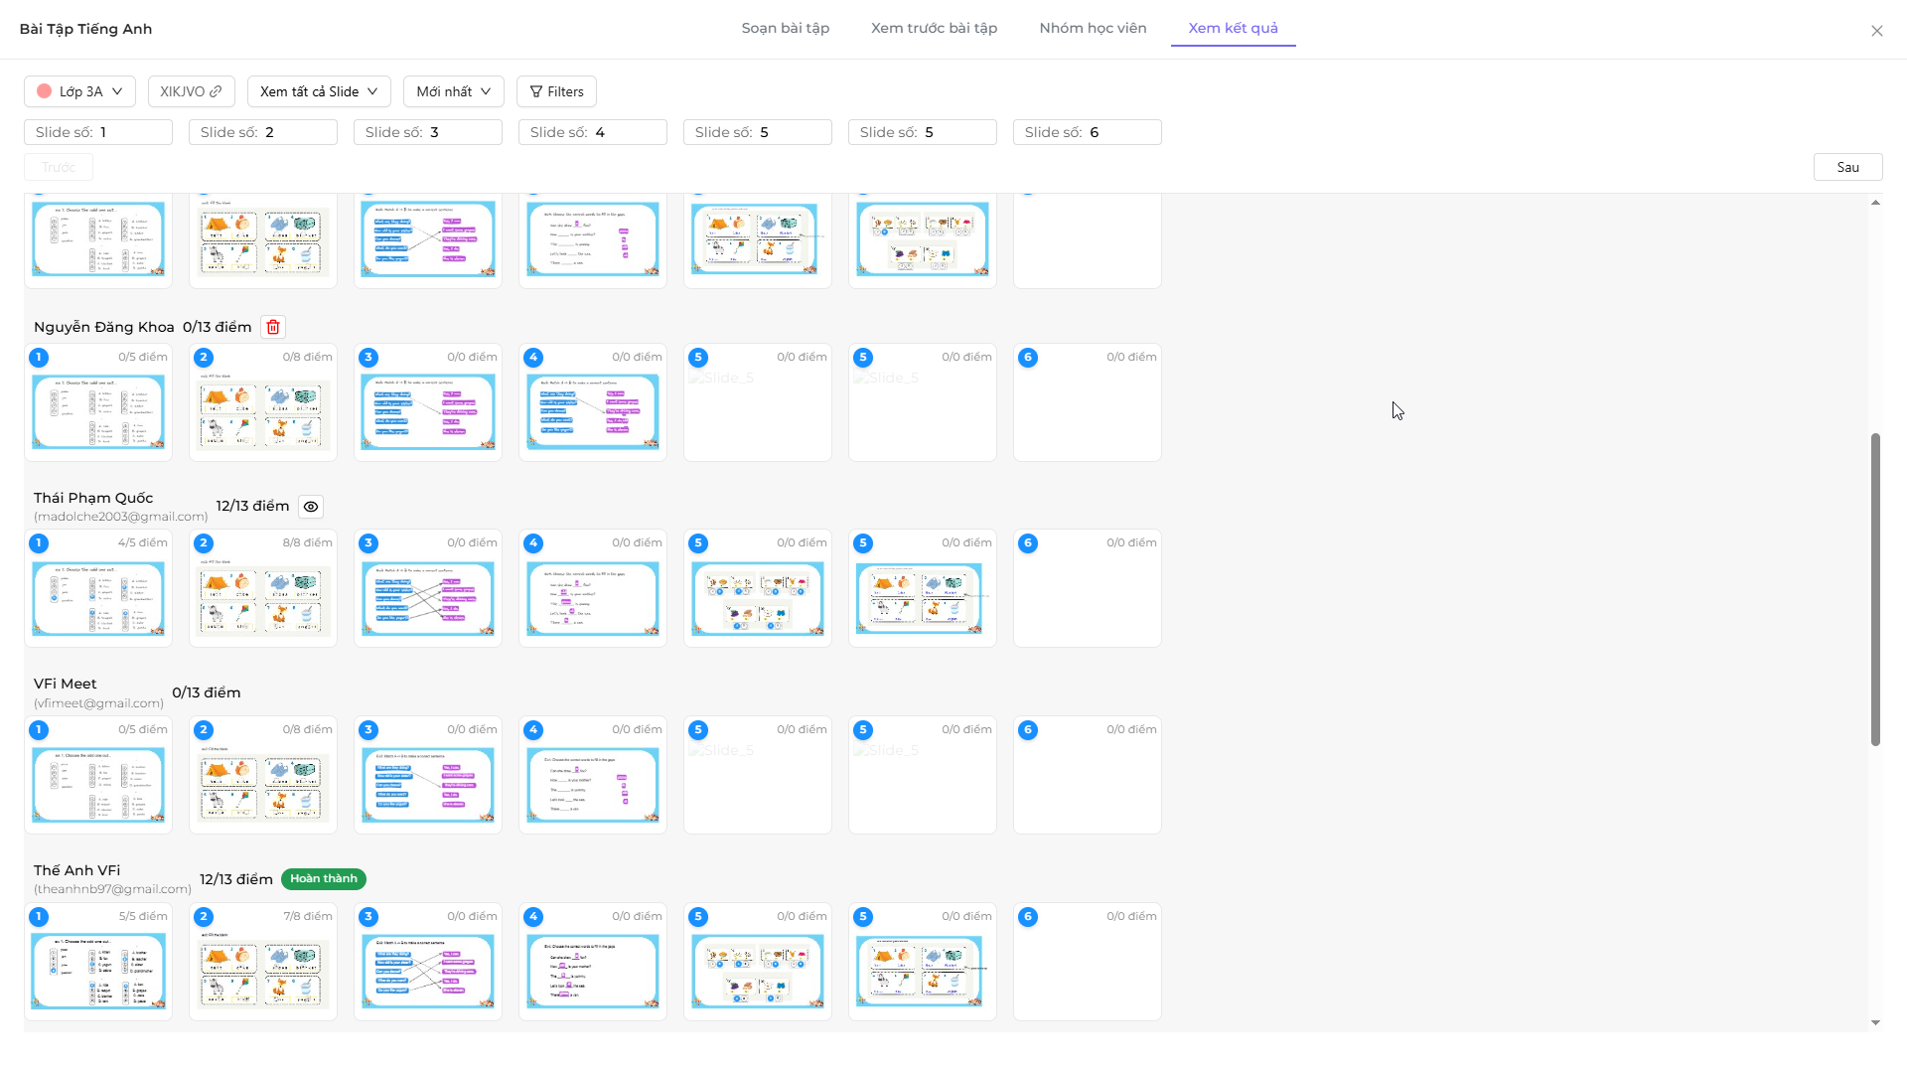Switch to the Soạn bài tập tab

tap(785, 28)
